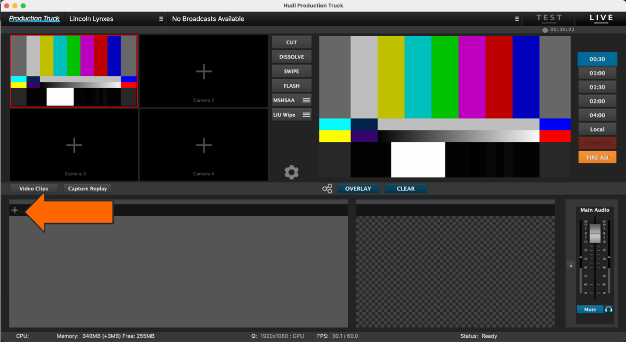Open the 01:00 ad duration option
The width and height of the screenshot is (626, 342).
597,72
